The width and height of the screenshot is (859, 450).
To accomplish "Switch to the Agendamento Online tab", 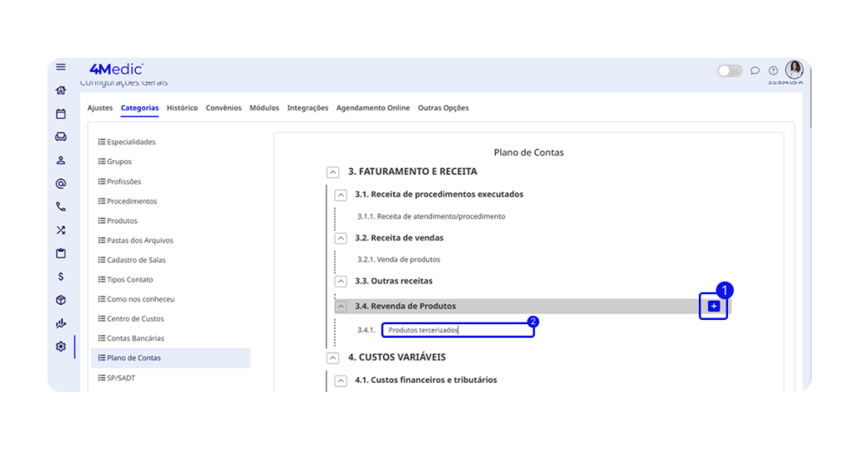I will tap(372, 108).
